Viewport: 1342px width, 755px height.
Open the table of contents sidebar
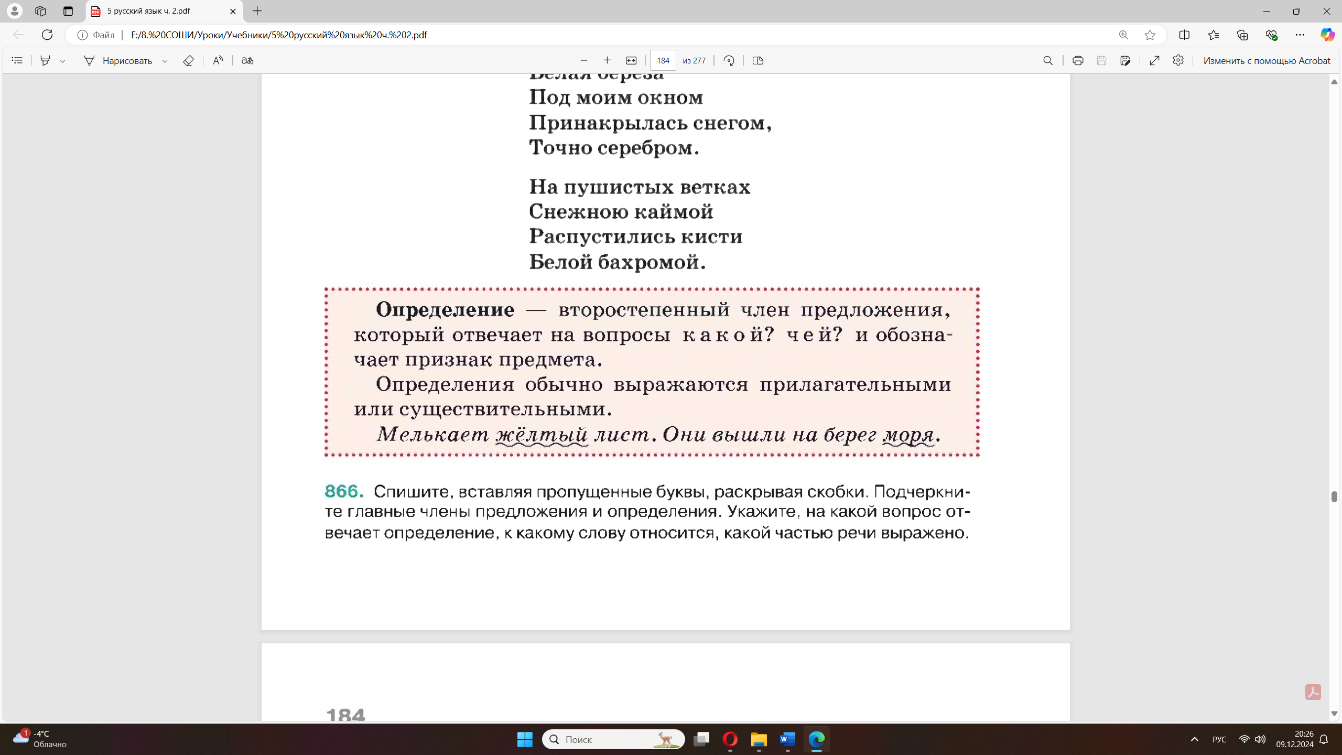17,60
